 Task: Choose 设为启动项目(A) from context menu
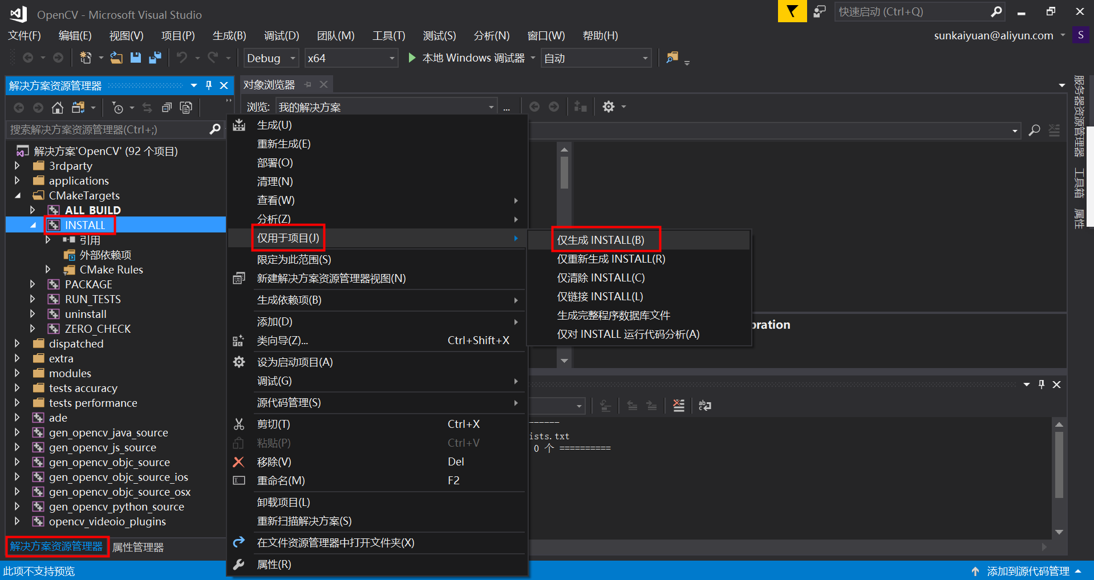(376, 362)
